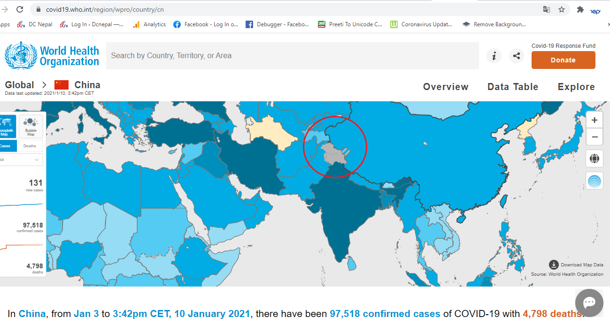Bookmark this page with the star icon
Image resolution: width=610 pixels, height=325 pixels.
[561, 9]
